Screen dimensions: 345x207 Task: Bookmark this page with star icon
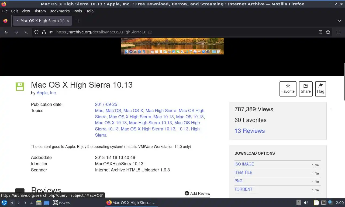tap(328, 32)
